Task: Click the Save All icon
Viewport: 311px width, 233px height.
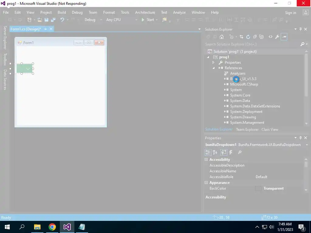Action: point(53,20)
